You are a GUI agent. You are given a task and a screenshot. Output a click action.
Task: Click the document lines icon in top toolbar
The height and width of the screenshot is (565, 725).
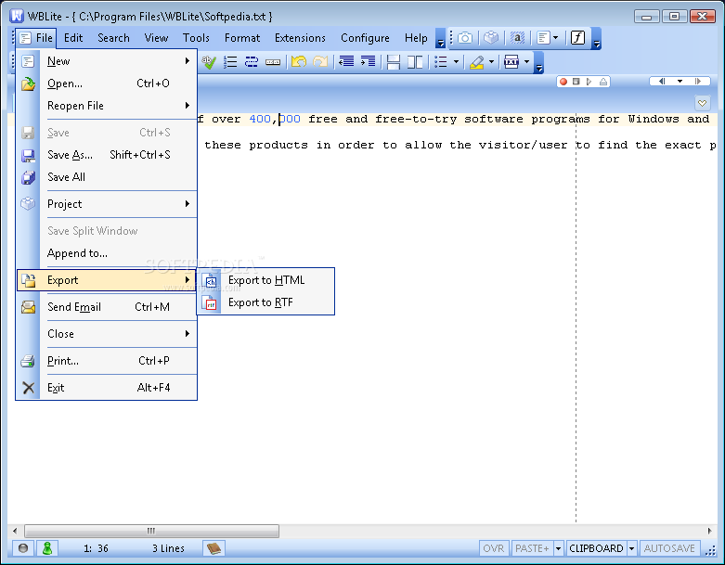click(543, 38)
